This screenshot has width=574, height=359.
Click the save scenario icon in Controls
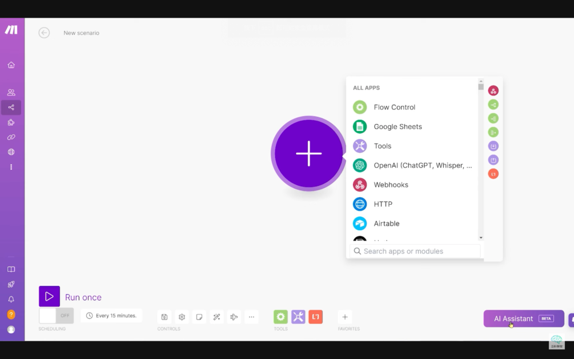(164, 317)
